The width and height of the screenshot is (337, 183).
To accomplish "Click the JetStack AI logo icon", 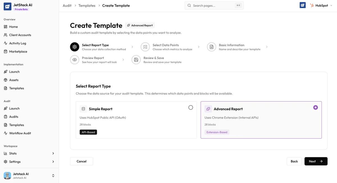I will click(7, 6).
